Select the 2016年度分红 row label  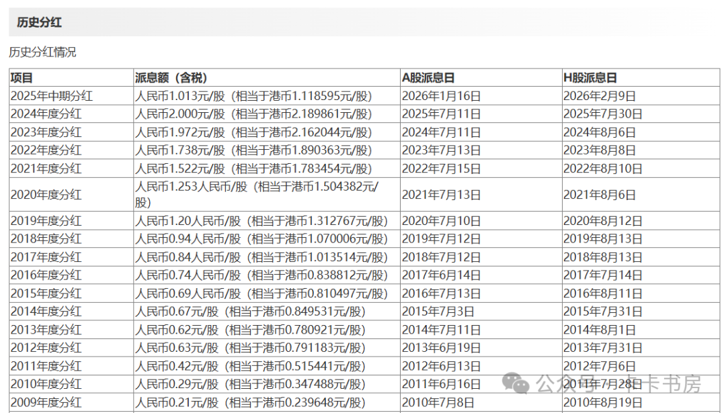pyautogui.click(x=46, y=275)
